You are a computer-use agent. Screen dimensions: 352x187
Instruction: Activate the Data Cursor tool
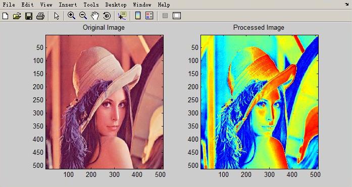tap(122, 16)
